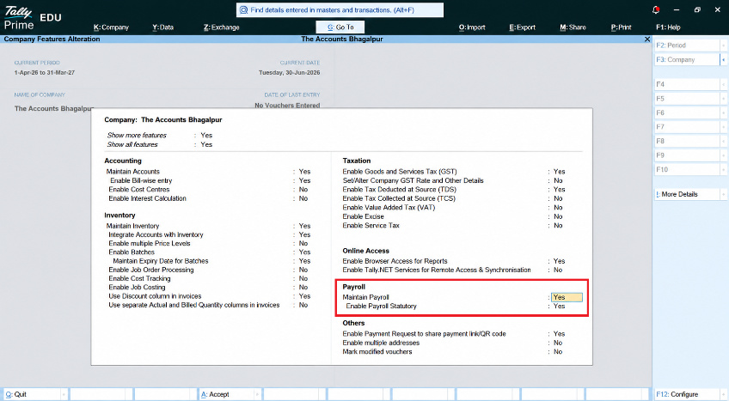Click the Q: Quit button
Screen dimensions: 729x401
tap(32, 394)
